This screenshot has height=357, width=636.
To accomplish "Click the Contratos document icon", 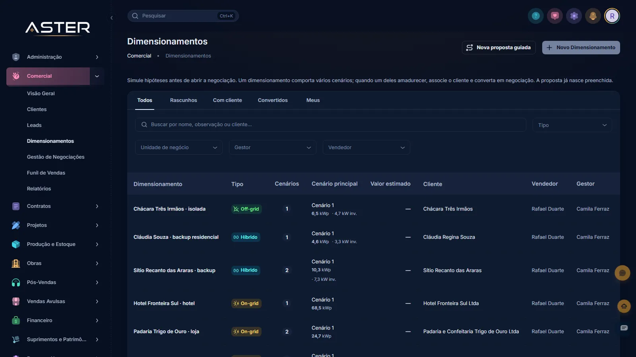I will 16,206.
